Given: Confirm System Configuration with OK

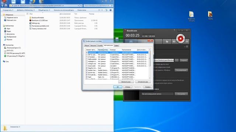Looking at the screenshot, I should click(x=118, y=87).
